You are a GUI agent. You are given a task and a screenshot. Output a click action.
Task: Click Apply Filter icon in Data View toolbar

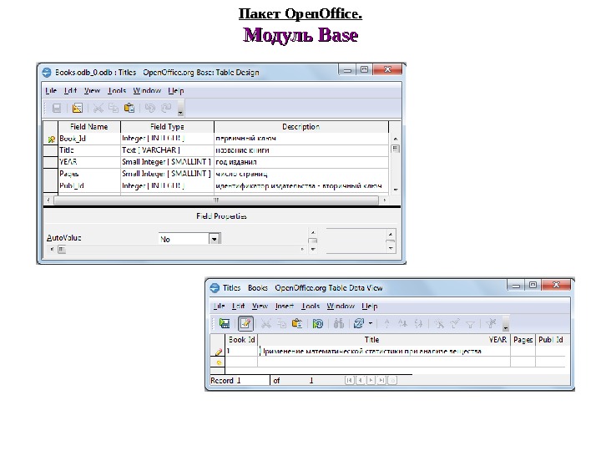[x=455, y=323]
